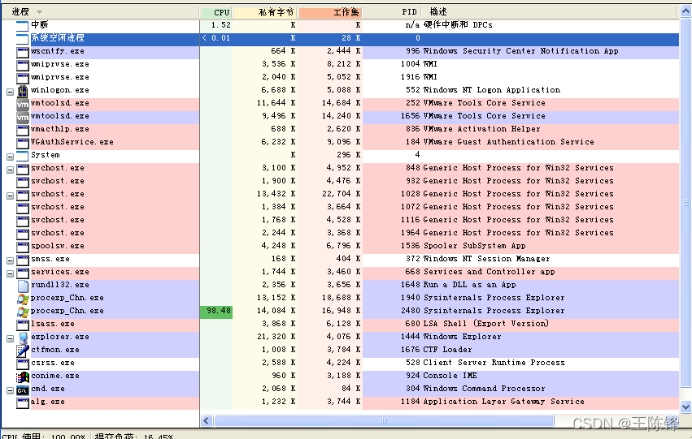Image resolution: width=692 pixels, height=439 pixels.
Task: Click the VGAuthService.exe process icon
Action: pos(23,143)
